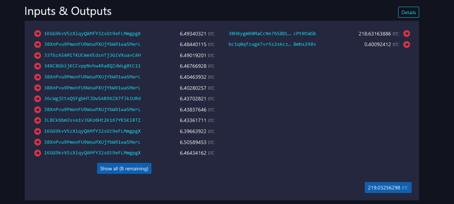
Task: Click red arrow icon in the 6.49340321 BTC row
Action: click(38, 34)
